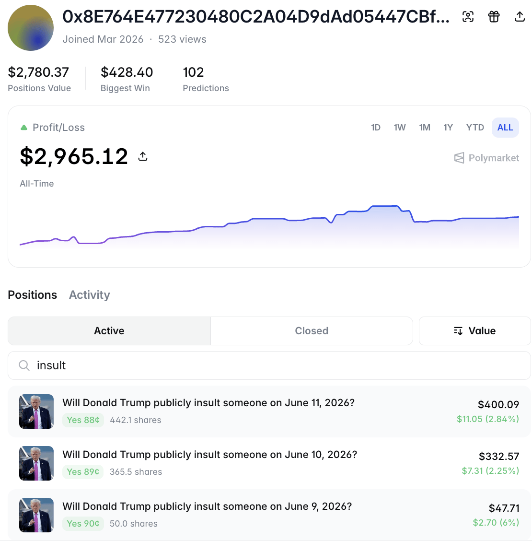Open the June 10, 2026 insult market

269,463
